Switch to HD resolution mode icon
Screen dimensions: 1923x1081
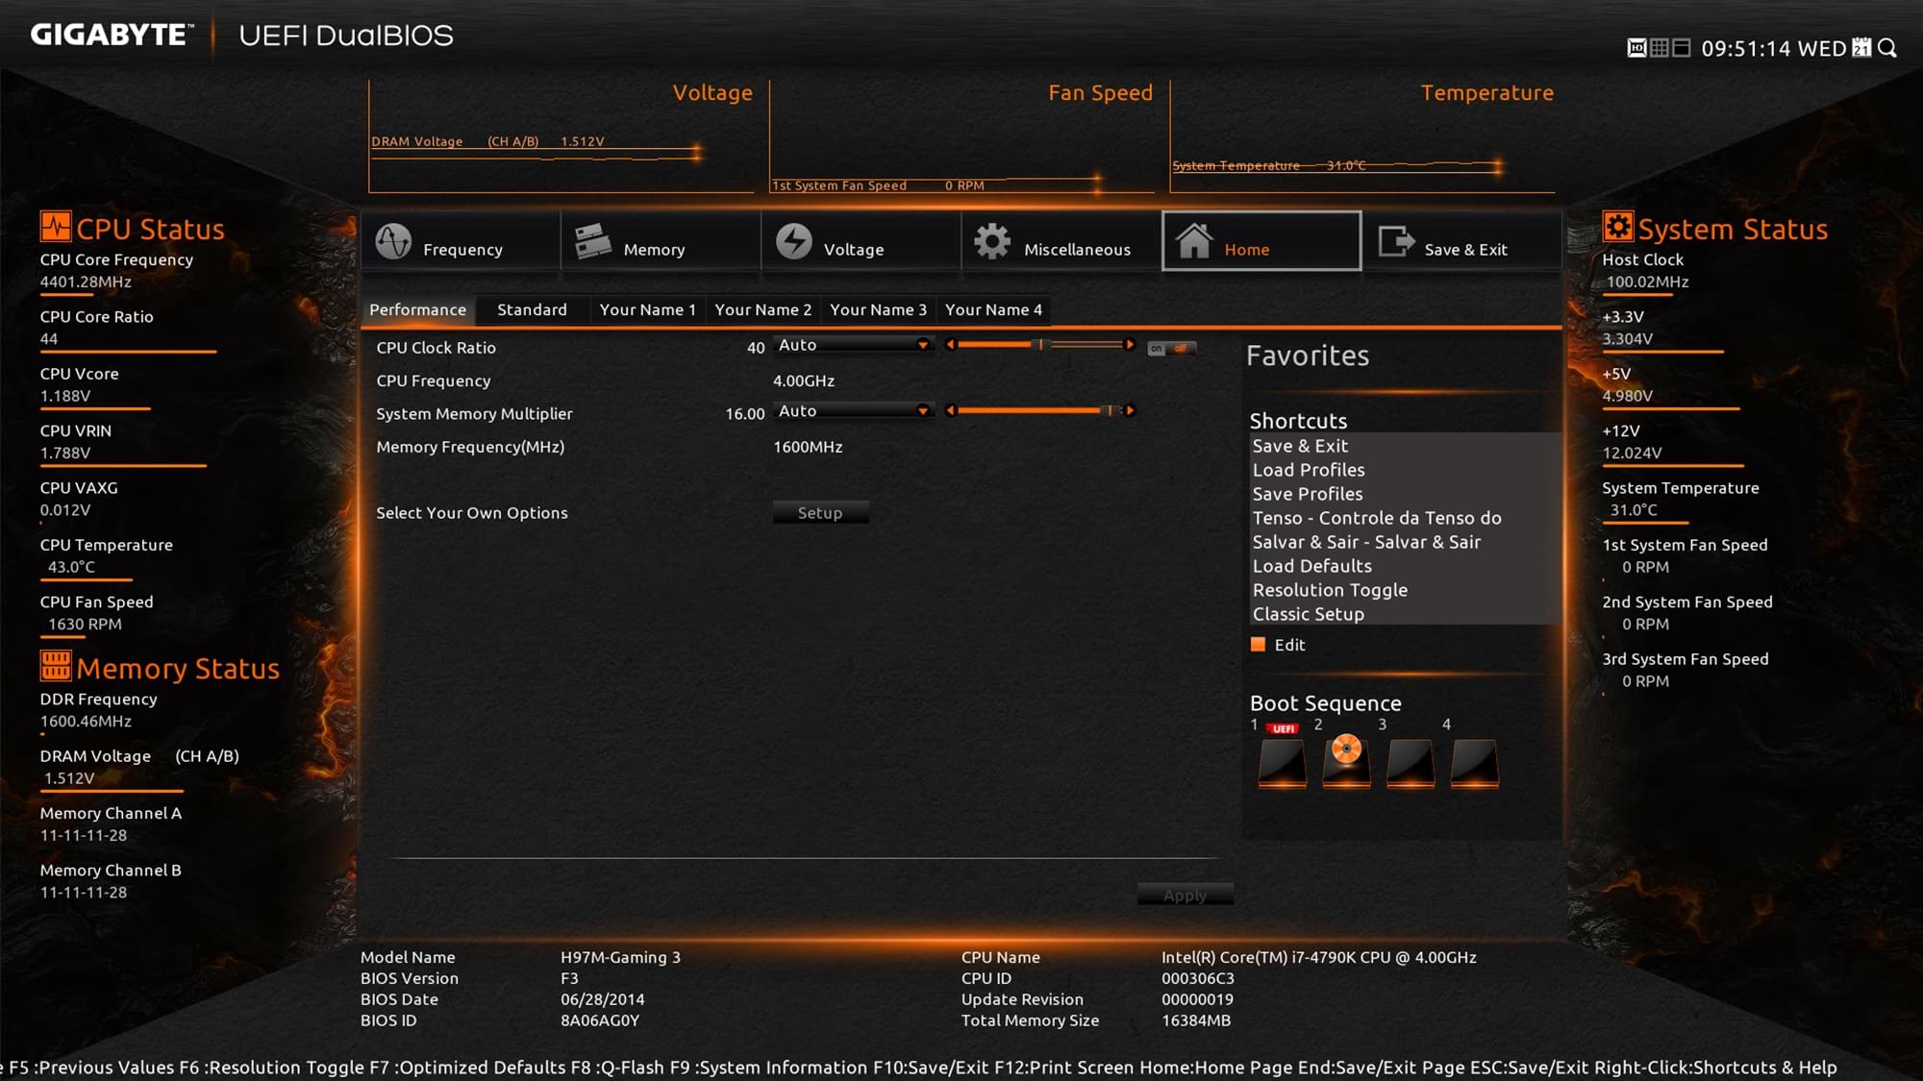coord(1636,48)
